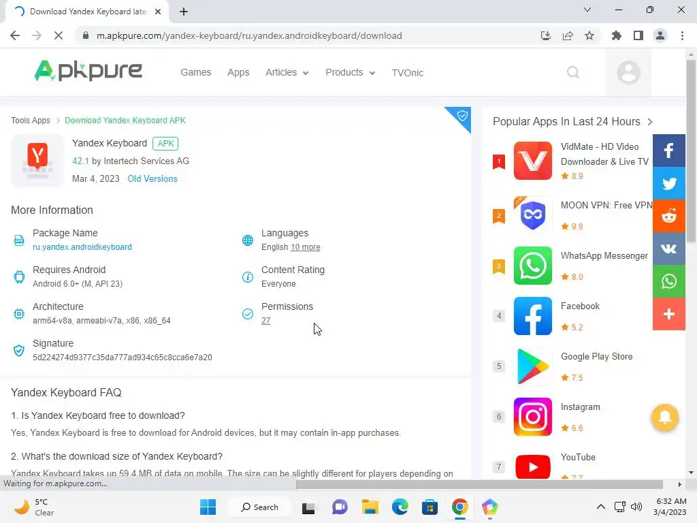Open the tab search dropdown chevron
Image resolution: width=697 pixels, height=523 pixels.
[587, 10]
